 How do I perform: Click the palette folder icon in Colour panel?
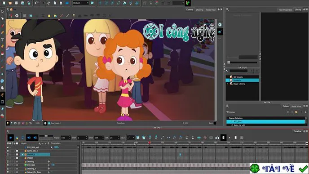tap(296, 112)
